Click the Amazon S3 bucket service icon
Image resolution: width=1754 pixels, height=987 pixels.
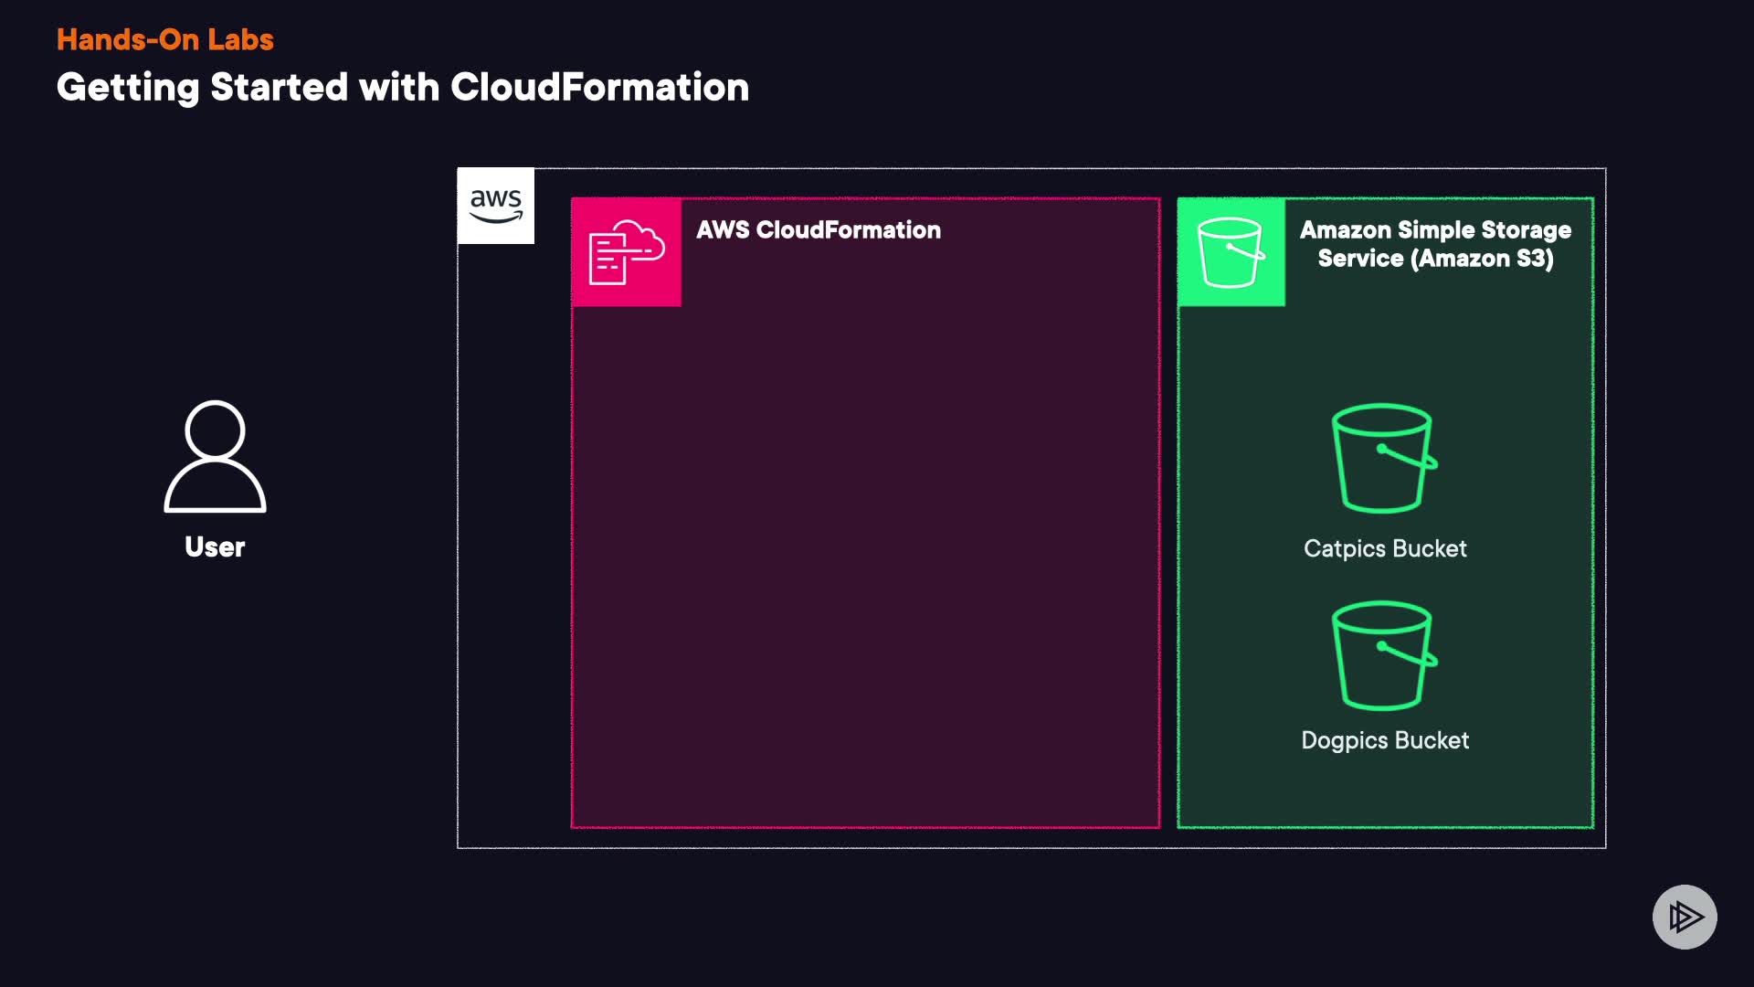click(1231, 252)
